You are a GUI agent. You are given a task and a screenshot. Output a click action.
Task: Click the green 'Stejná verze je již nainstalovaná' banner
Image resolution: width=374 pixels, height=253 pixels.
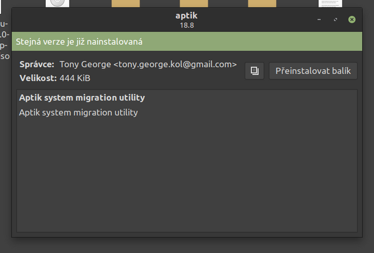(x=187, y=41)
